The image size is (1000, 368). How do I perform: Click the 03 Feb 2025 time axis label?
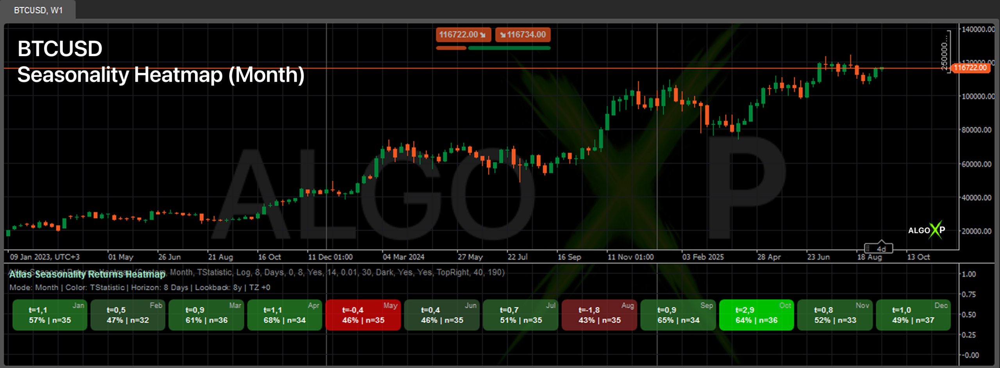click(703, 257)
